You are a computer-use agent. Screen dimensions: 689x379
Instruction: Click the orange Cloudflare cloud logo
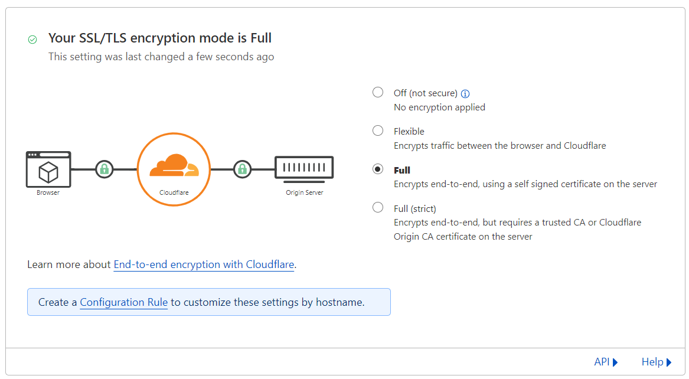pos(174,166)
